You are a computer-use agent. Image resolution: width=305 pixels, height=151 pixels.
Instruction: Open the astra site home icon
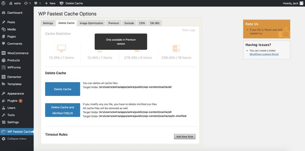(11, 3)
